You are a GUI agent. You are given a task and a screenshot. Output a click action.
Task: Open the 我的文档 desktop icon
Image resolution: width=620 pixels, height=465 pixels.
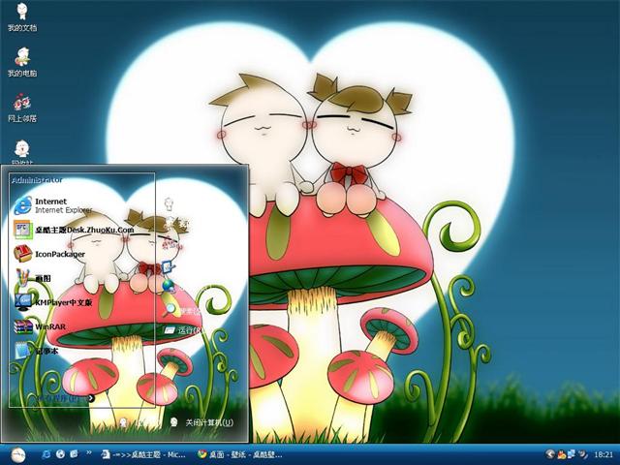22,16
